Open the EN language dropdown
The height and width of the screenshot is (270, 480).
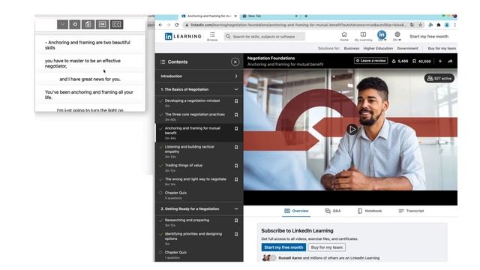point(397,36)
